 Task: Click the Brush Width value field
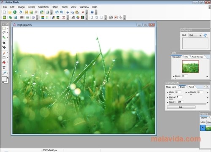tap(178, 92)
